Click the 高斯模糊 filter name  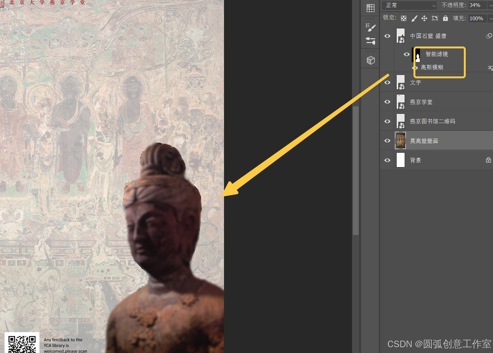(432, 67)
